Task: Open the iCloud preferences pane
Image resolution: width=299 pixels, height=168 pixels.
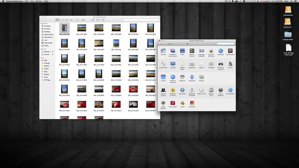Action: [163, 78]
